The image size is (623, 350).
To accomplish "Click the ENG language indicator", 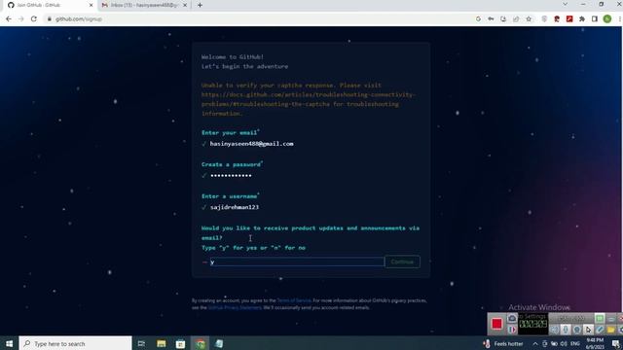I will (x=575, y=343).
